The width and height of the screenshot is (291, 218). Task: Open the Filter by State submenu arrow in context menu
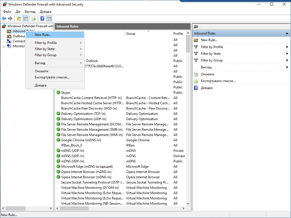click(81, 49)
